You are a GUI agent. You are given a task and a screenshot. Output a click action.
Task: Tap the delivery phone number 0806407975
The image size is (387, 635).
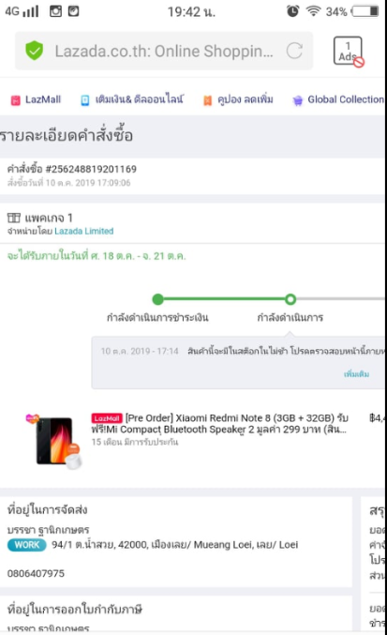pyautogui.click(x=36, y=573)
